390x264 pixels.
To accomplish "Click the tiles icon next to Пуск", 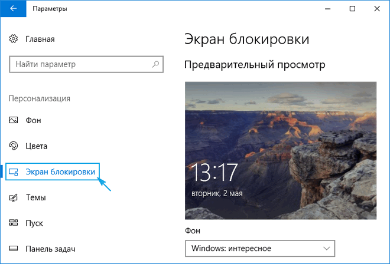I will pyautogui.click(x=14, y=223).
